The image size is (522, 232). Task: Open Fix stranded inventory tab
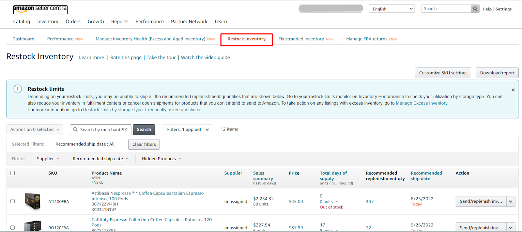tap(306, 39)
